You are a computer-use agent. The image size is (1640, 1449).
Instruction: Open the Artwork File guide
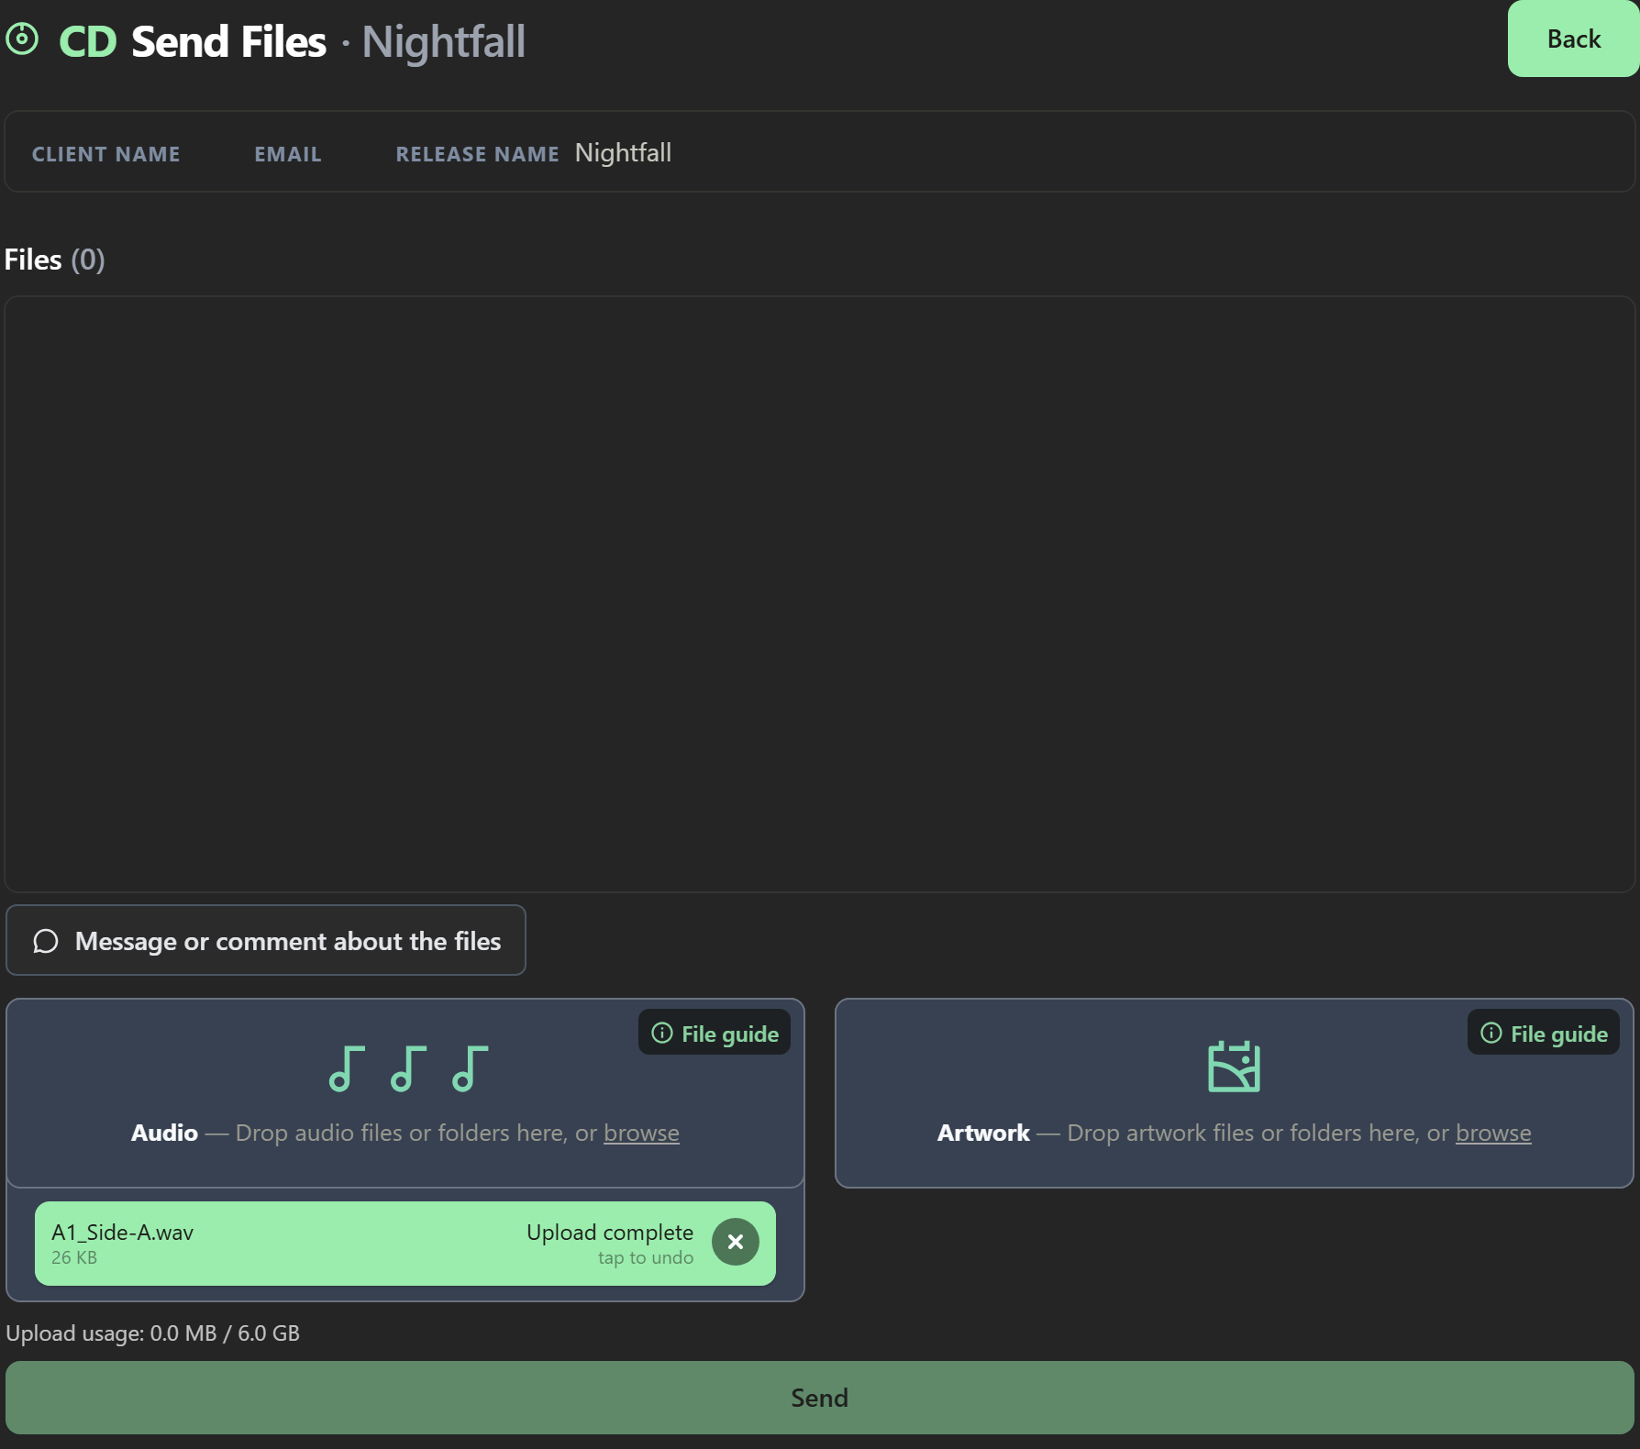[x=1544, y=1033]
